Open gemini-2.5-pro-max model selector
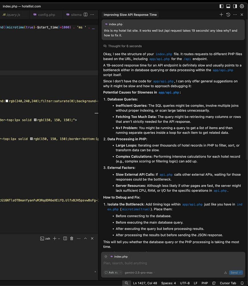Viewport: 248px width, 286px height. (140, 273)
